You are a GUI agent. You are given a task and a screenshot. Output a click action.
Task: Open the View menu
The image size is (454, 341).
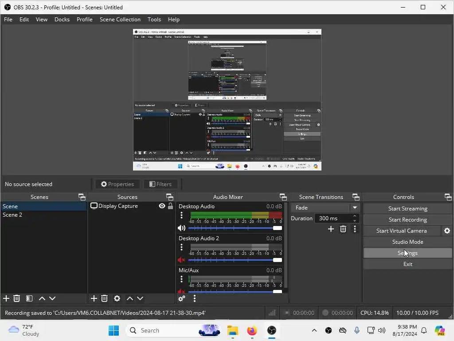41,20
